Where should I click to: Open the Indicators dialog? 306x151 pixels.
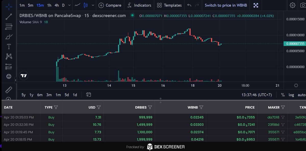pos(139,5)
